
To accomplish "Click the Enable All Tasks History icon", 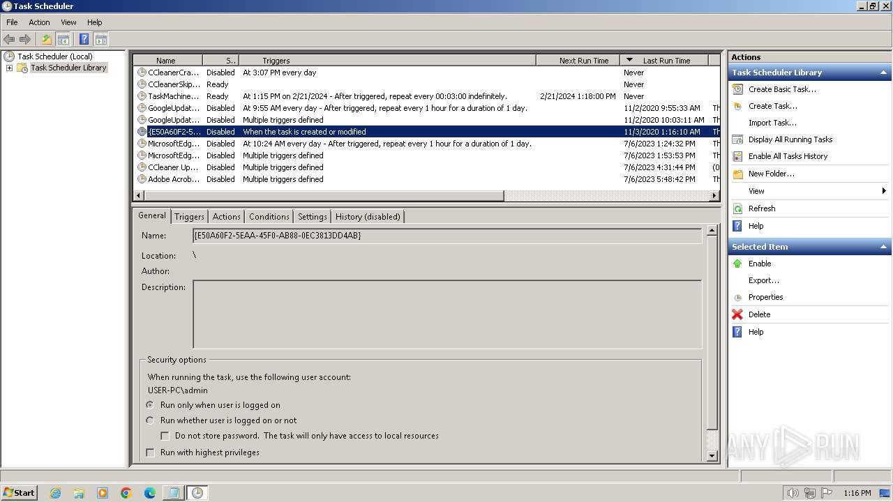I will [x=737, y=156].
